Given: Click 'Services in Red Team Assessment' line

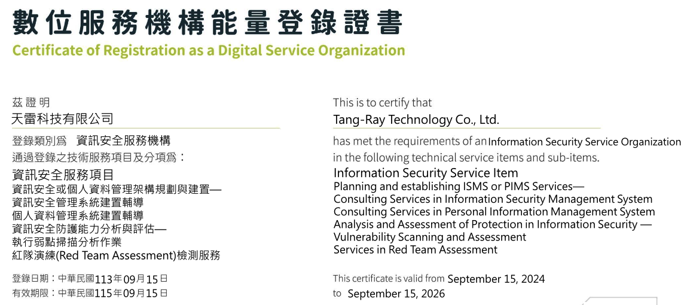Looking at the screenshot, I should (x=416, y=250).
